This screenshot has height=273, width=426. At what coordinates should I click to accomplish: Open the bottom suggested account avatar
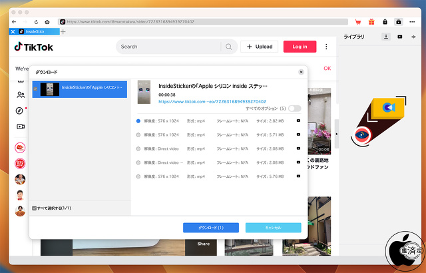click(20, 211)
